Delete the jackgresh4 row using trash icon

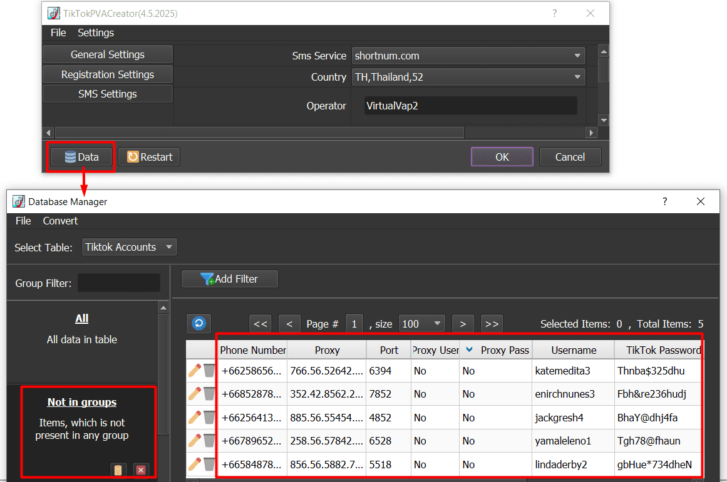click(x=209, y=417)
